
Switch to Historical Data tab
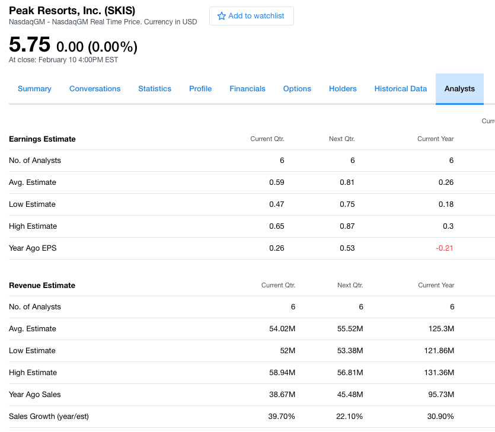400,89
